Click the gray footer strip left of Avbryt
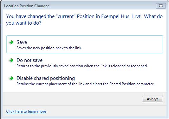This screenshot has height=119, width=169. [x=71, y=99]
